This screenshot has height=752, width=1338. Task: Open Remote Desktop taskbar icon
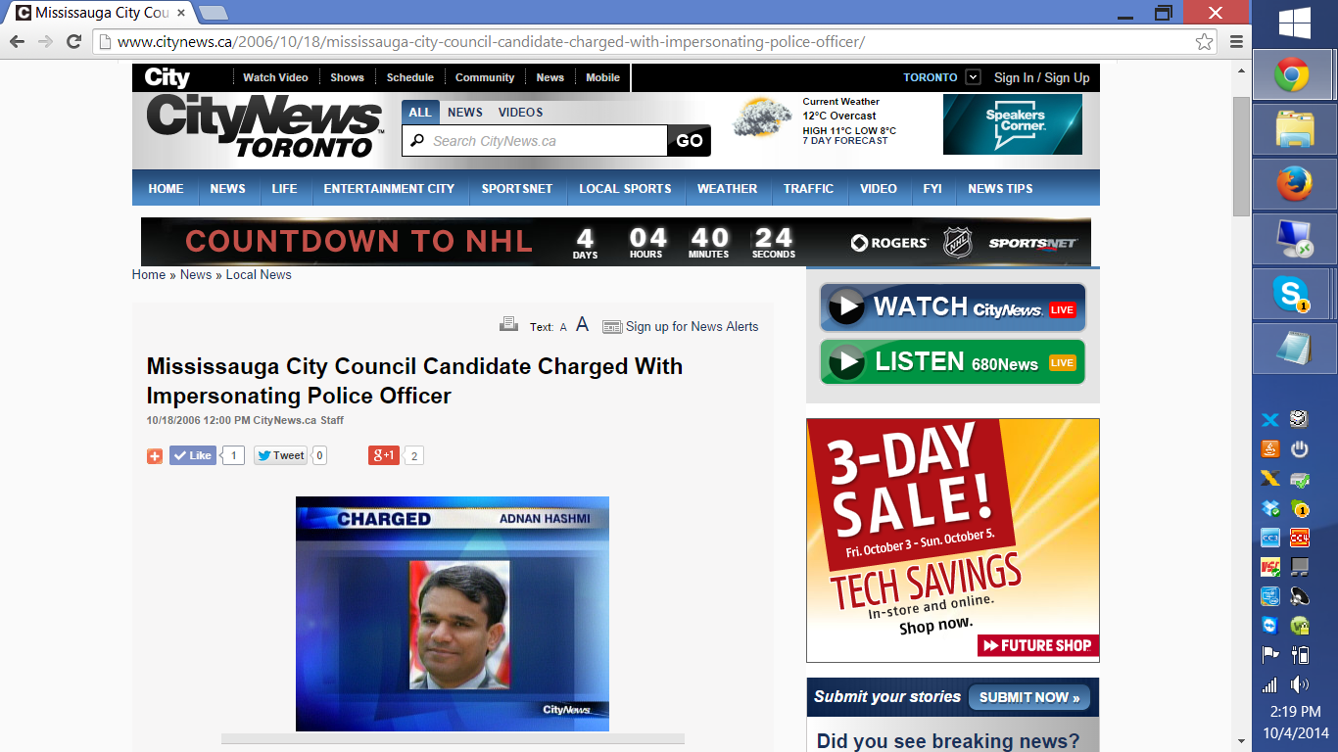tap(1292, 239)
